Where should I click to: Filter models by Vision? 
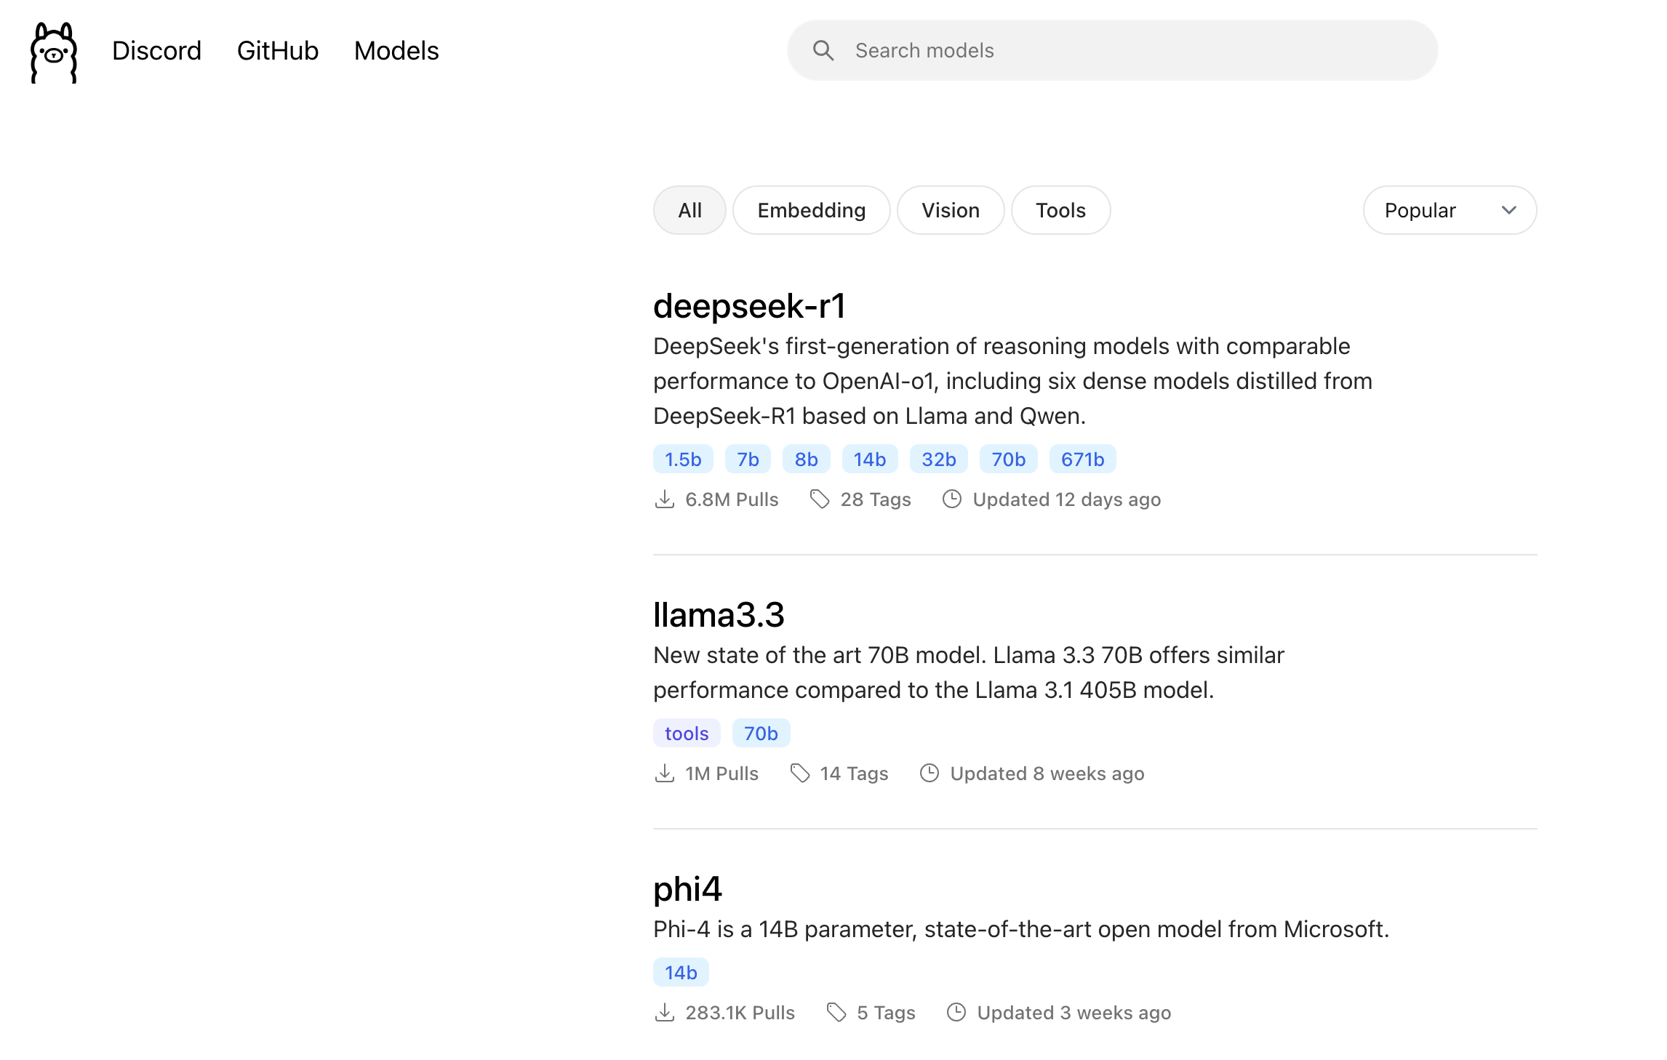951,211
